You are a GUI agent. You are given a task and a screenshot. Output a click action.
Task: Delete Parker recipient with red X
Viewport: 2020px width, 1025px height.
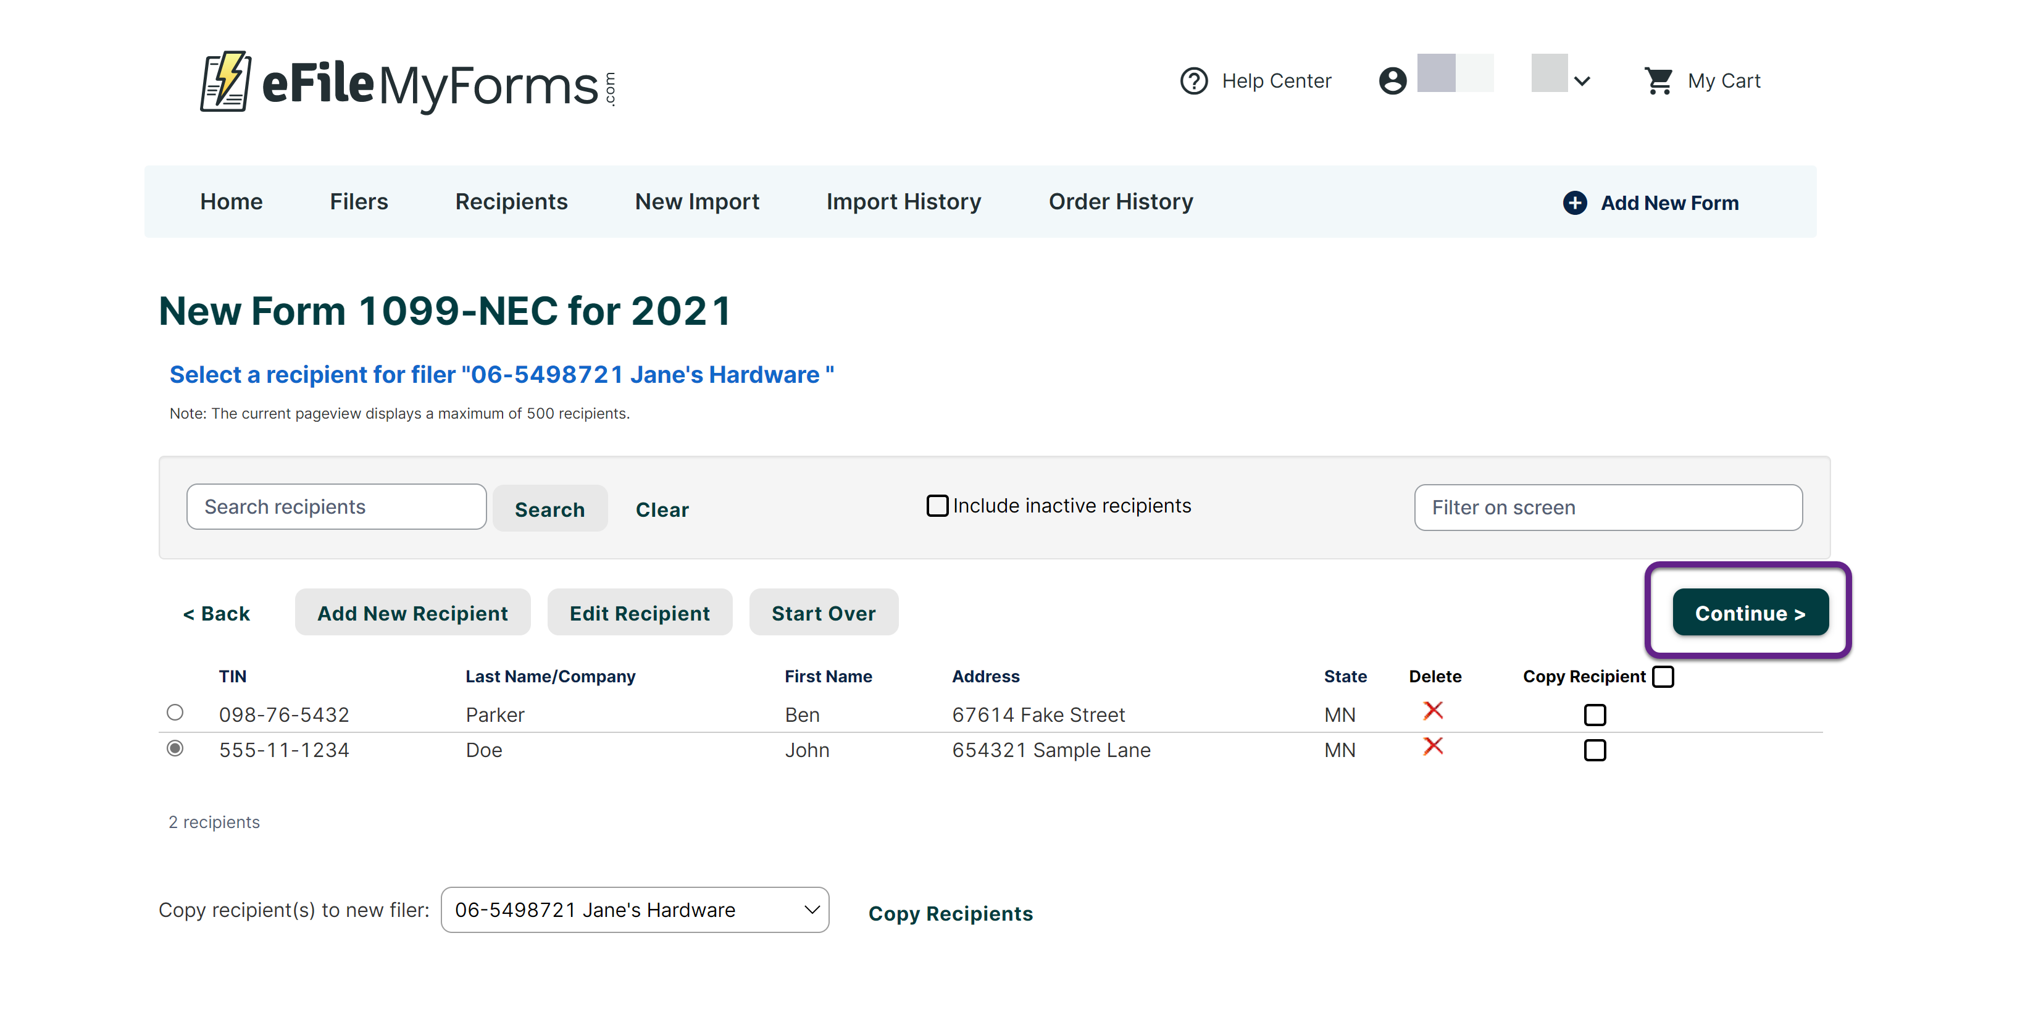pyautogui.click(x=1433, y=711)
